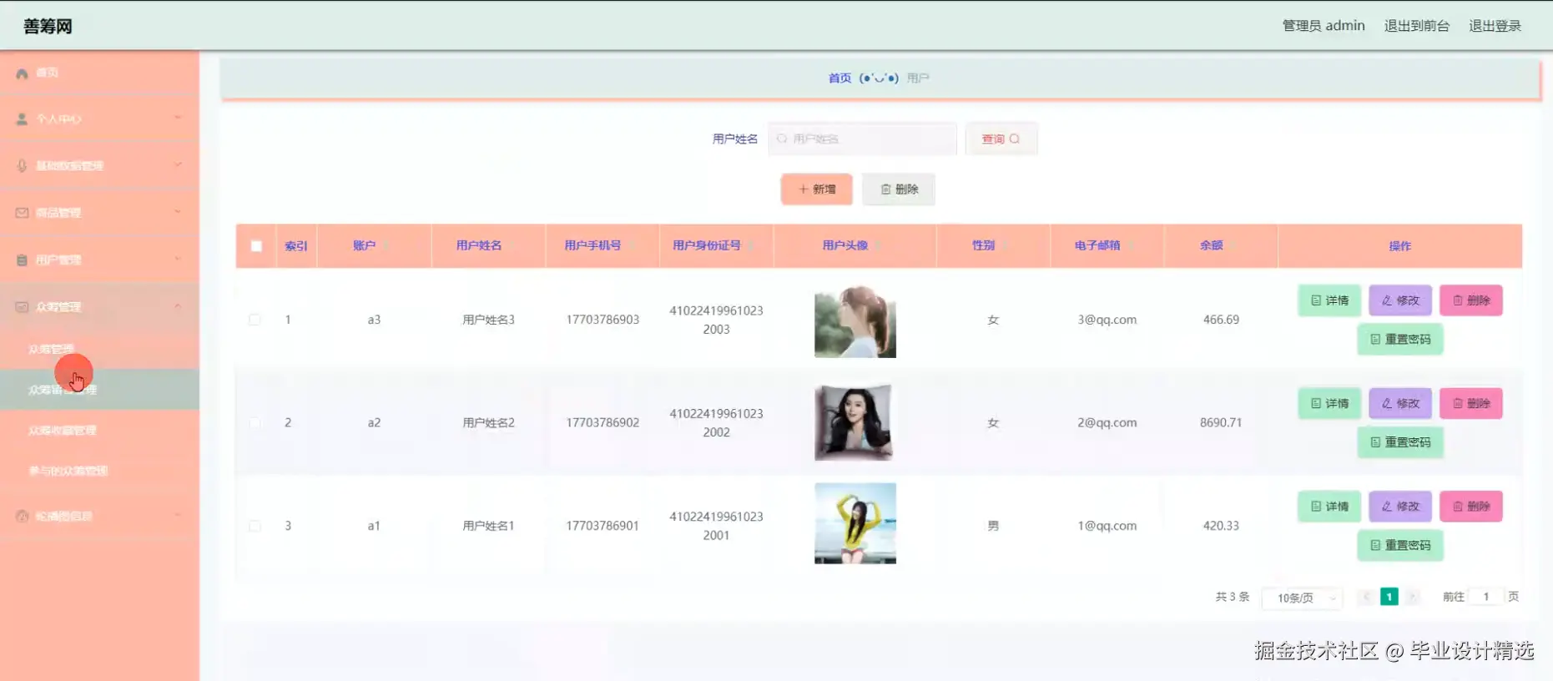Open avatar thumbnail of 用户姓名2
Image resolution: width=1553 pixels, height=681 pixels.
[854, 422]
